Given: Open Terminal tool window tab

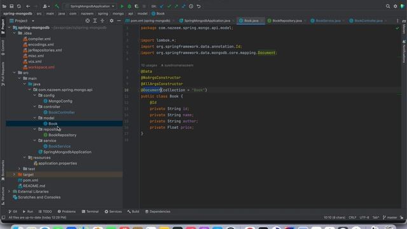Looking at the screenshot, I should coord(90,212).
